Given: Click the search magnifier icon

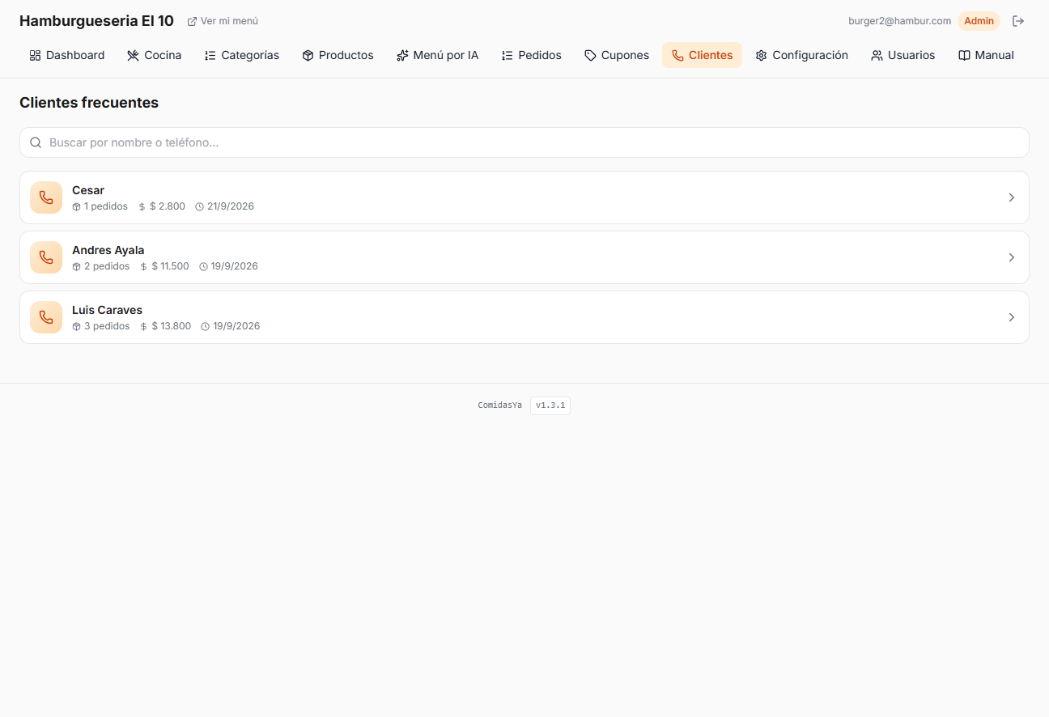Looking at the screenshot, I should (36, 142).
